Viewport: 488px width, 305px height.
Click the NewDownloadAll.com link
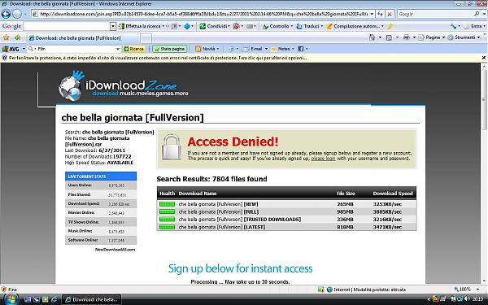(115, 250)
